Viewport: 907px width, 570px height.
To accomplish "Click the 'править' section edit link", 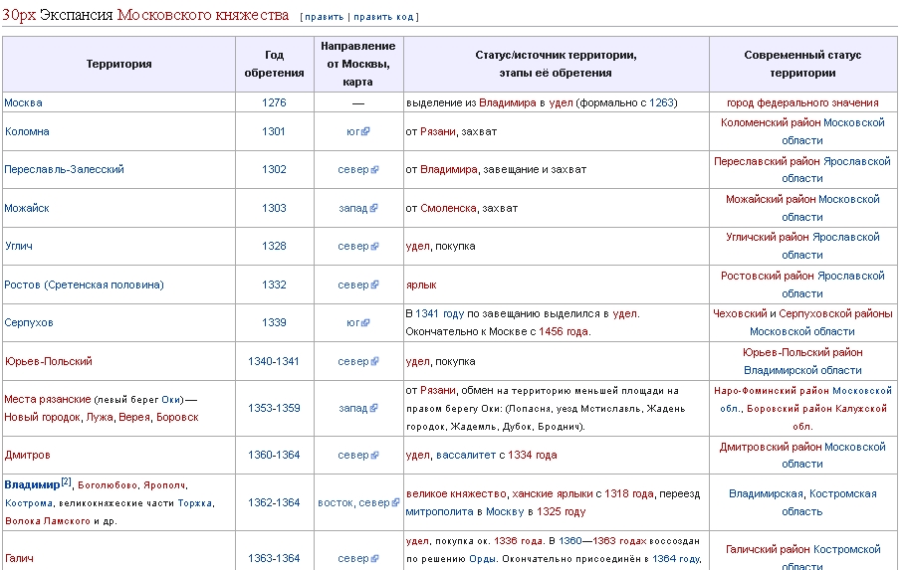I will point(324,17).
